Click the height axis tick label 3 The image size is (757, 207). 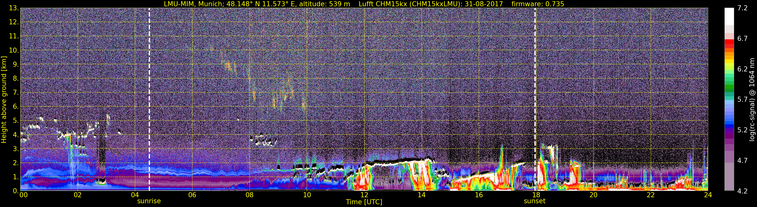15,149
